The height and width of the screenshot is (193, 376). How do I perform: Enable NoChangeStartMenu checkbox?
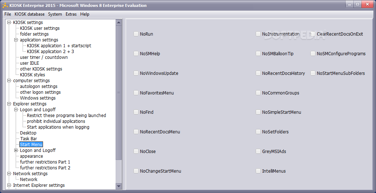pyautogui.click(x=136, y=171)
